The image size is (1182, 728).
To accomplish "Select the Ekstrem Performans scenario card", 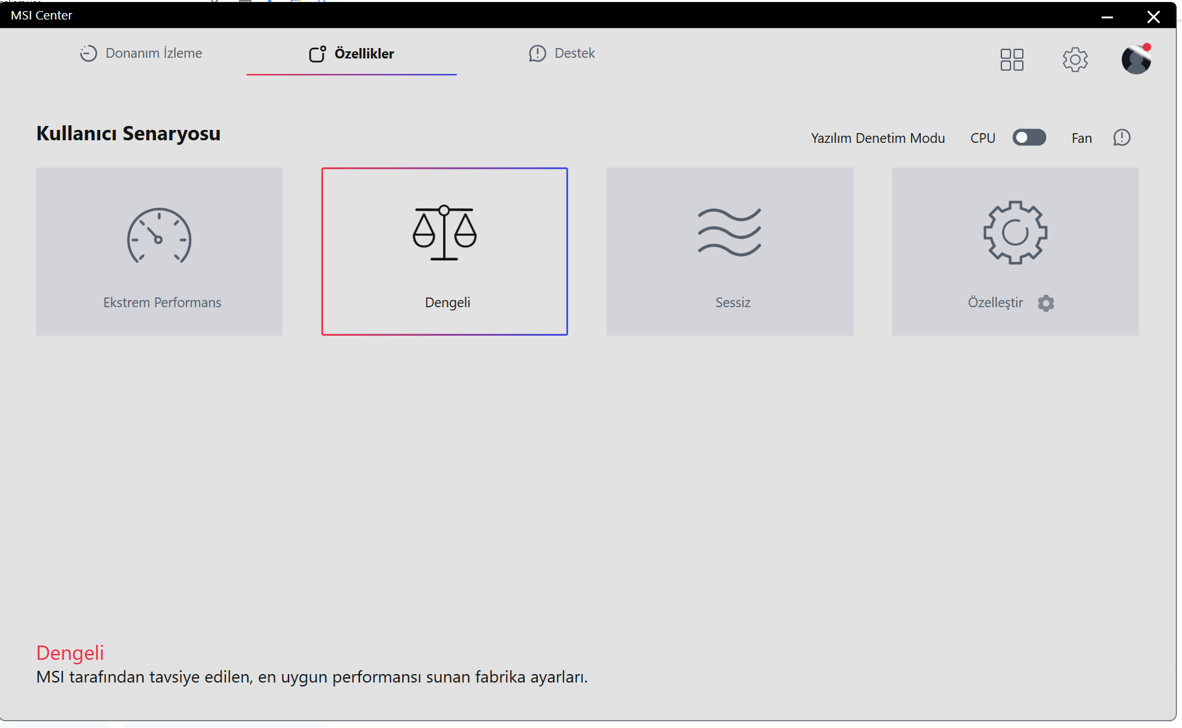I will 159,251.
